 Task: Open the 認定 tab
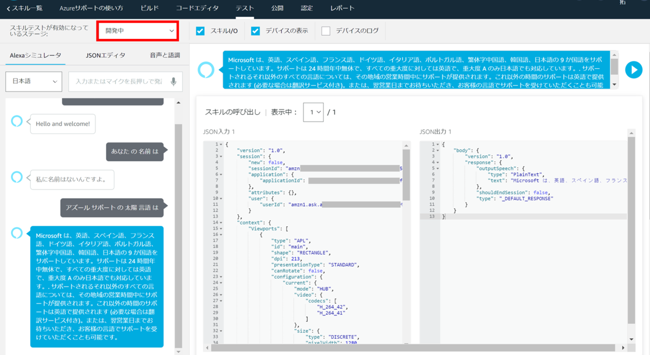(307, 8)
